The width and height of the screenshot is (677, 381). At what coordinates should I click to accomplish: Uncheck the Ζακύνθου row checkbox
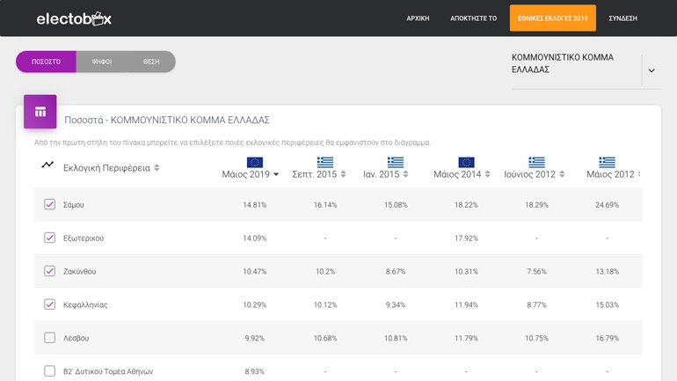point(49,271)
